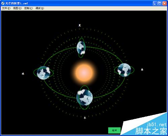Open the 控制(C) menu
Viewport: 168px width, 136px height.
[x=29, y=8]
